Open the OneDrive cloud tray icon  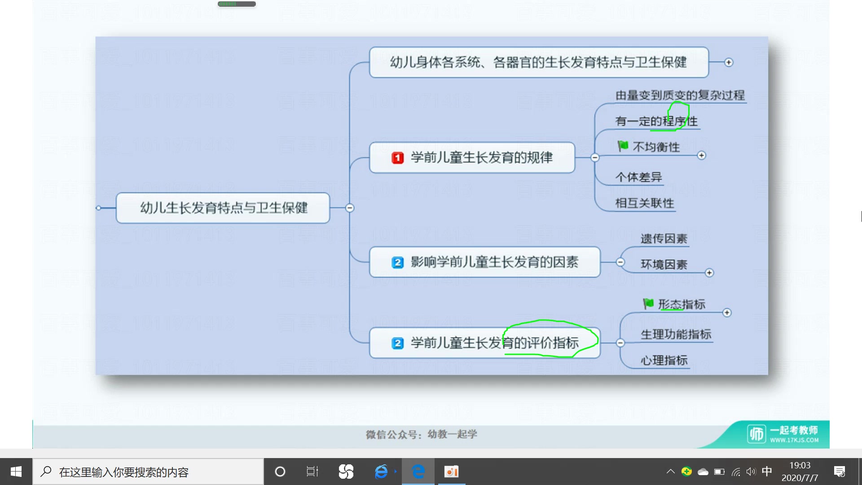[703, 472]
